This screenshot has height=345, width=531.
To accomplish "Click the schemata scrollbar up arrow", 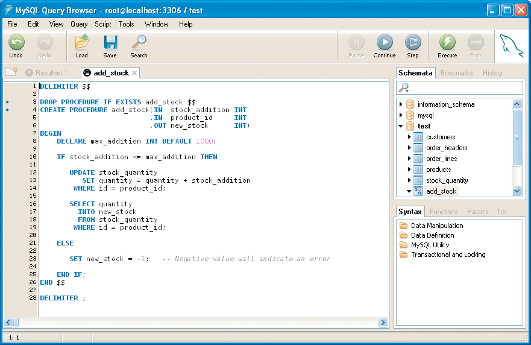I will coord(517,104).
